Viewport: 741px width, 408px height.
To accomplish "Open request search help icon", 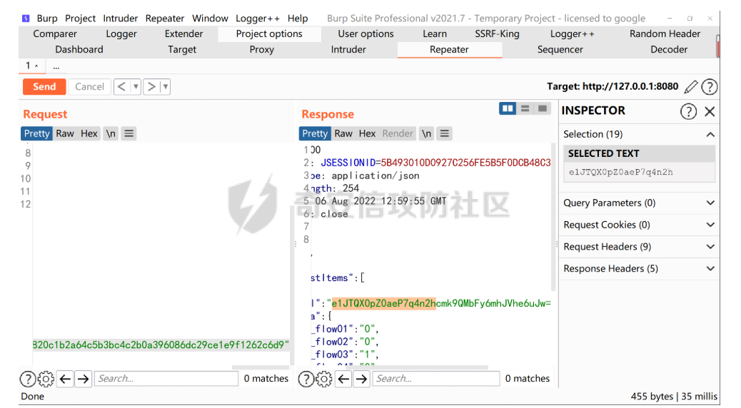I will [27, 379].
